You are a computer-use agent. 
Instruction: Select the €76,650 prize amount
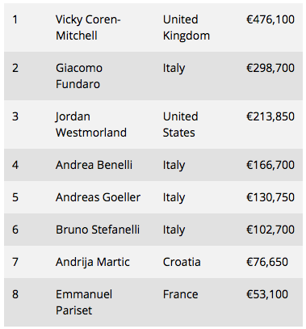point(267,262)
